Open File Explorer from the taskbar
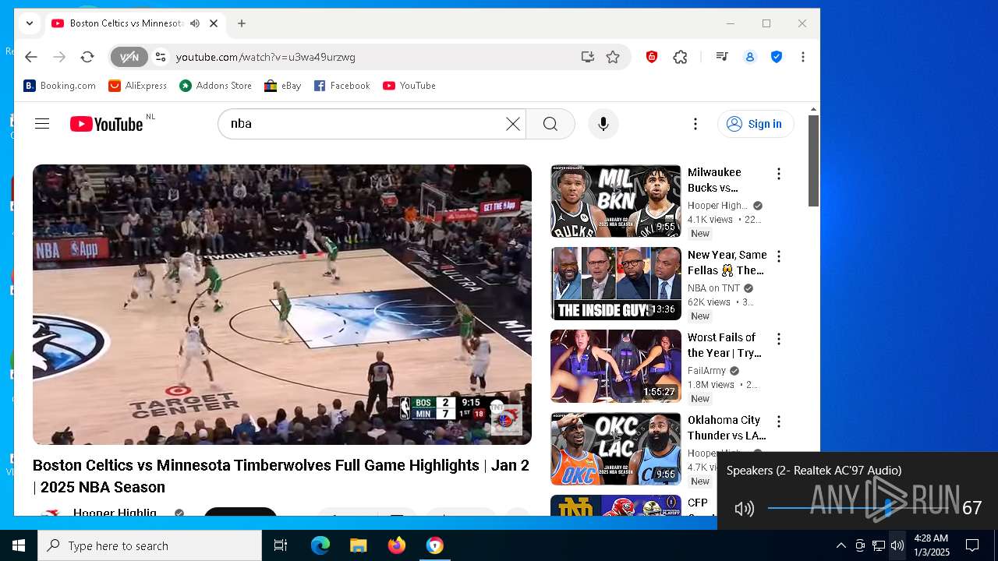This screenshot has width=998, height=561. pyautogui.click(x=358, y=545)
